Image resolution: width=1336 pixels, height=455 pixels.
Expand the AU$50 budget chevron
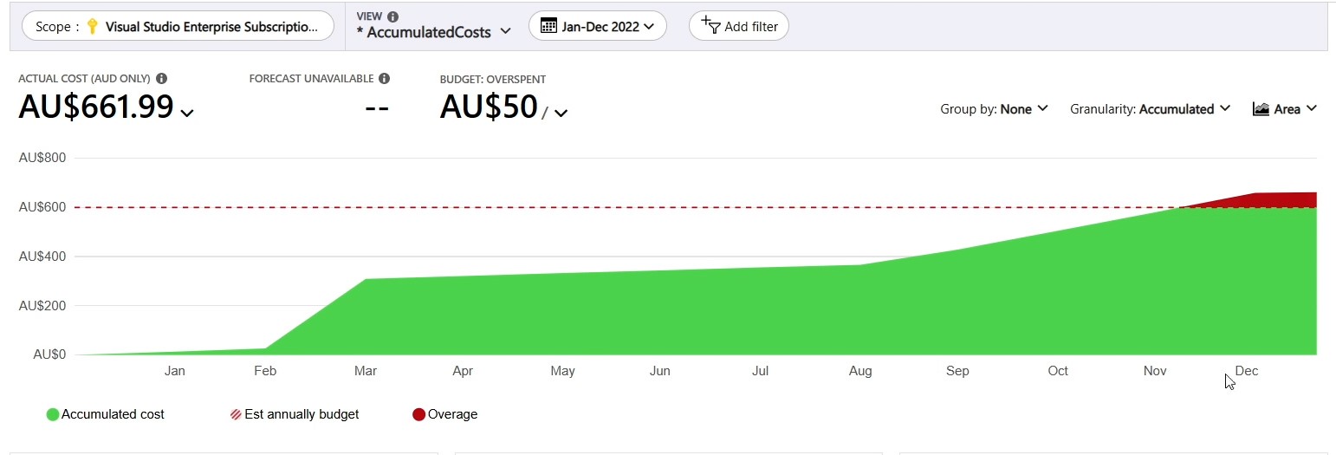(x=561, y=113)
